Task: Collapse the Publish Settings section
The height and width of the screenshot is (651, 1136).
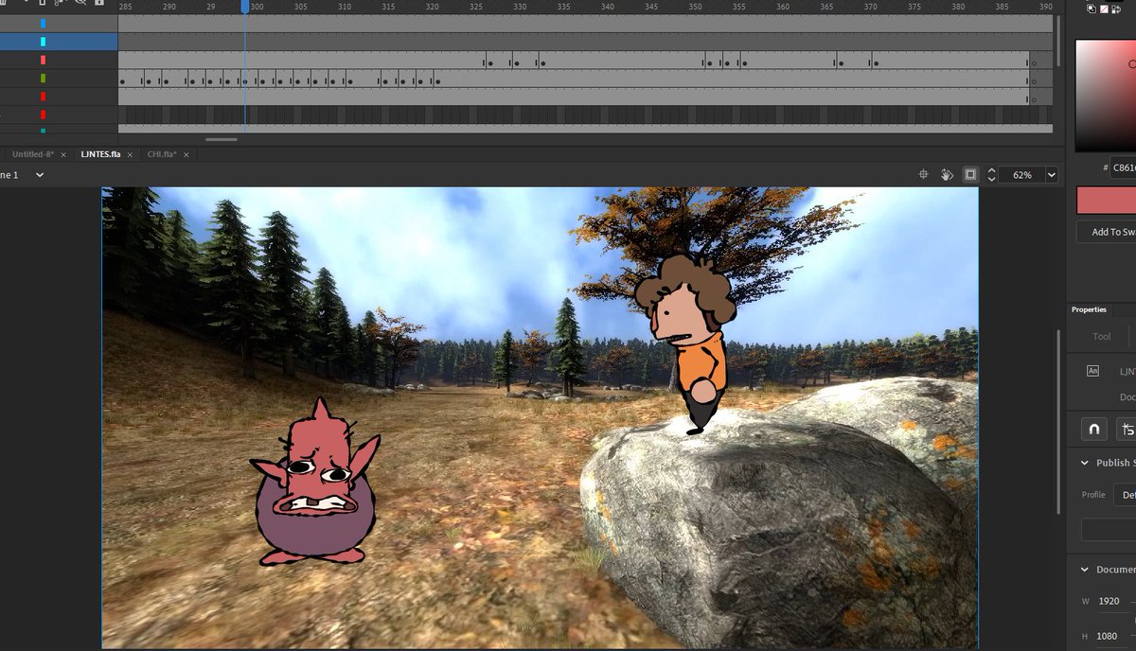Action: coord(1085,463)
